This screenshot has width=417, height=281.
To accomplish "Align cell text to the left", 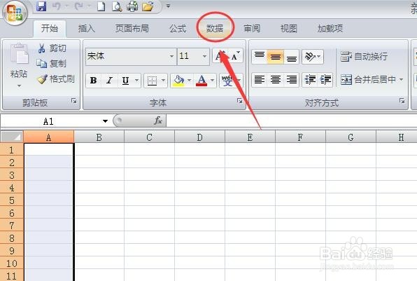I will coord(260,80).
